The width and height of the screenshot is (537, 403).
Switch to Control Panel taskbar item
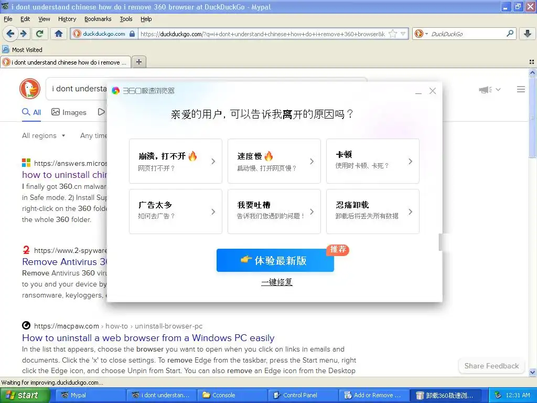303,395
